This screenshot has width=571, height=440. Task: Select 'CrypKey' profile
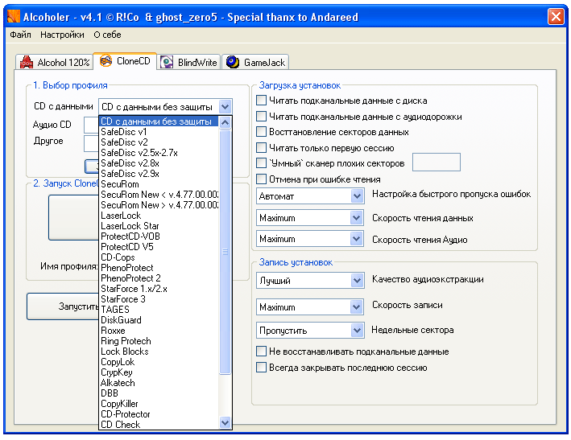159,372
